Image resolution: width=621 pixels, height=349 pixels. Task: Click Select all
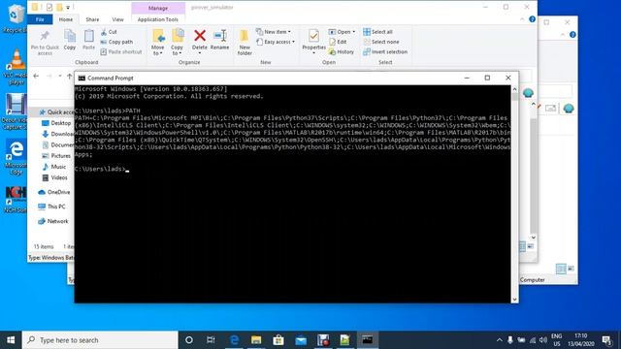point(377,32)
